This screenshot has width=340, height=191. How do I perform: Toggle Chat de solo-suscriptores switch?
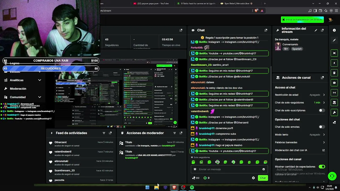(322, 110)
